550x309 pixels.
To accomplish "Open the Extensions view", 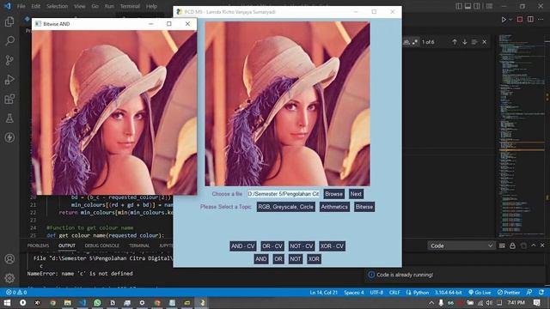I will (9, 99).
